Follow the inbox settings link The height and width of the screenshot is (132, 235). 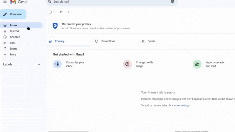182,105
